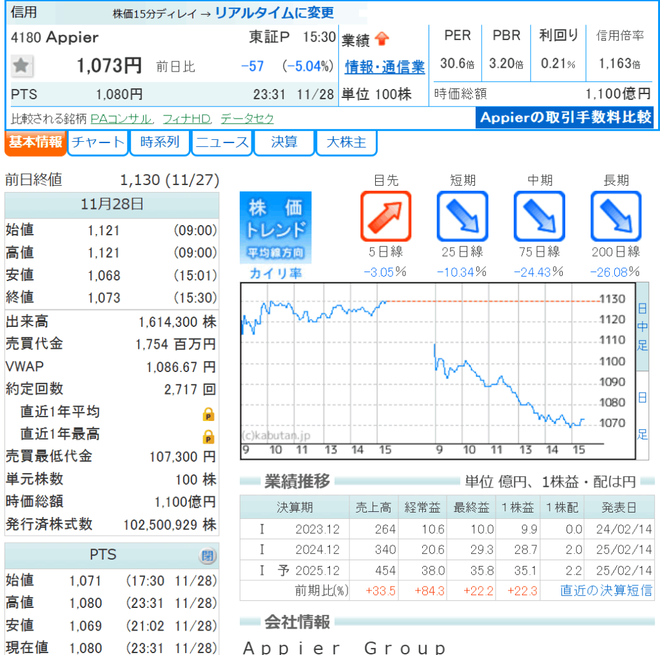The height and width of the screenshot is (655, 660).
Task: Click the premium lock icon for 直近1年平均
Action: pos(208,414)
